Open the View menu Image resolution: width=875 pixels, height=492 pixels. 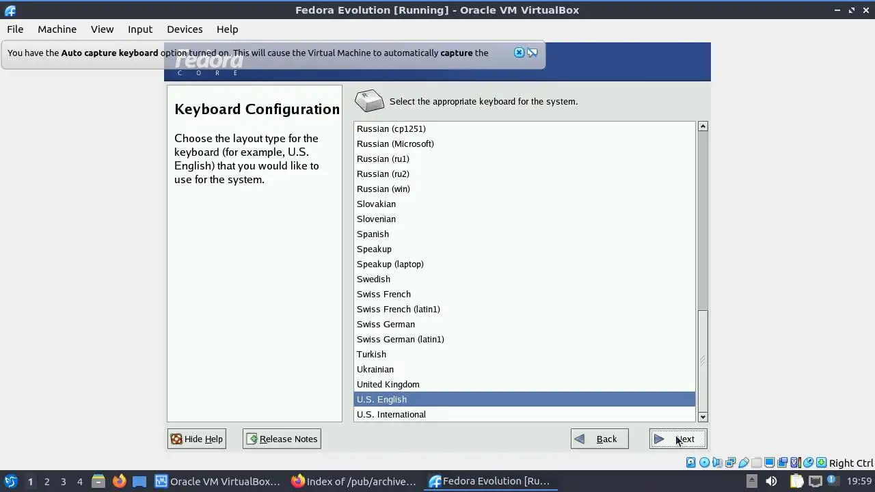pyautogui.click(x=102, y=29)
